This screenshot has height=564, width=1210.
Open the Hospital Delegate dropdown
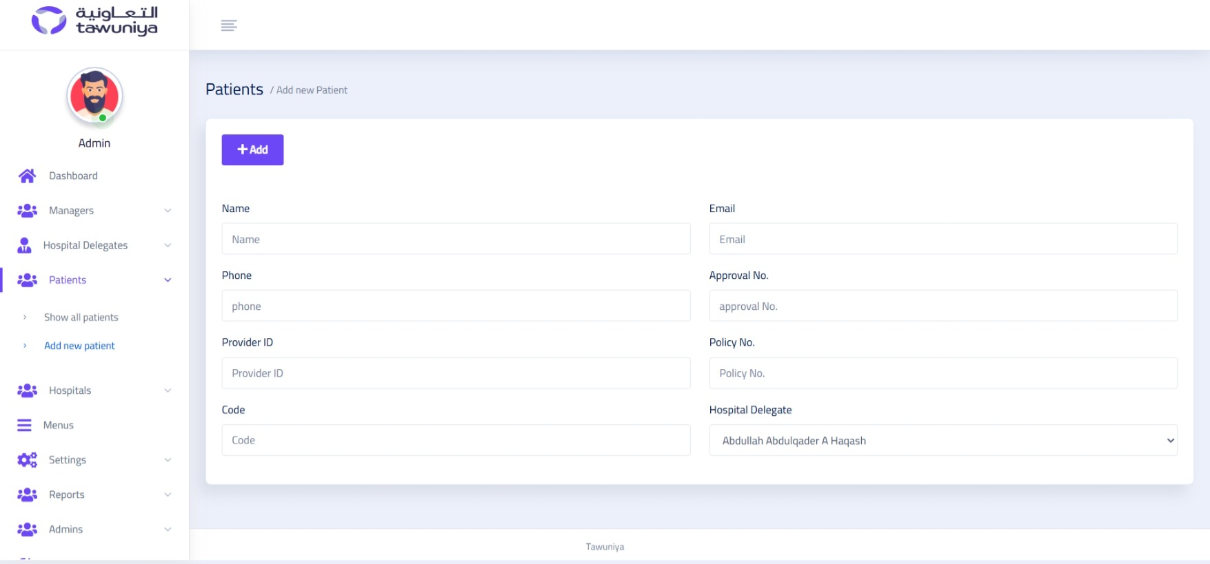click(942, 441)
